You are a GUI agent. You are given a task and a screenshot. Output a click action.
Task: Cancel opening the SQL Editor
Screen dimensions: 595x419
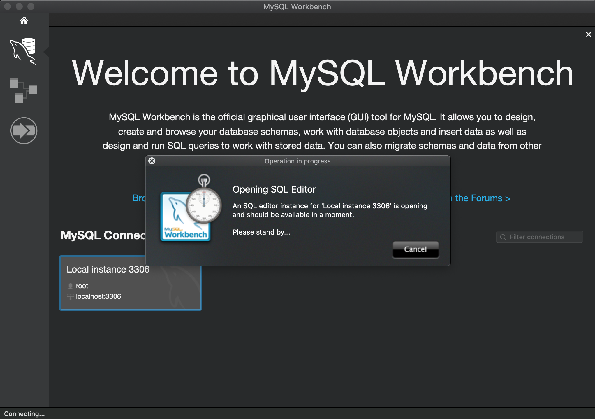click(416, 249)
